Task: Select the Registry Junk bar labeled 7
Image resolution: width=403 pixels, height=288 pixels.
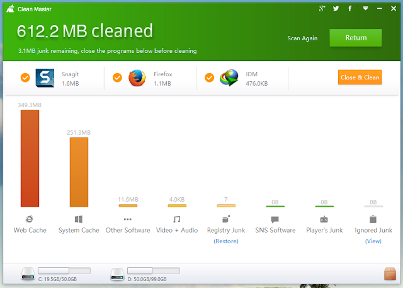Action: pos(226,205)
